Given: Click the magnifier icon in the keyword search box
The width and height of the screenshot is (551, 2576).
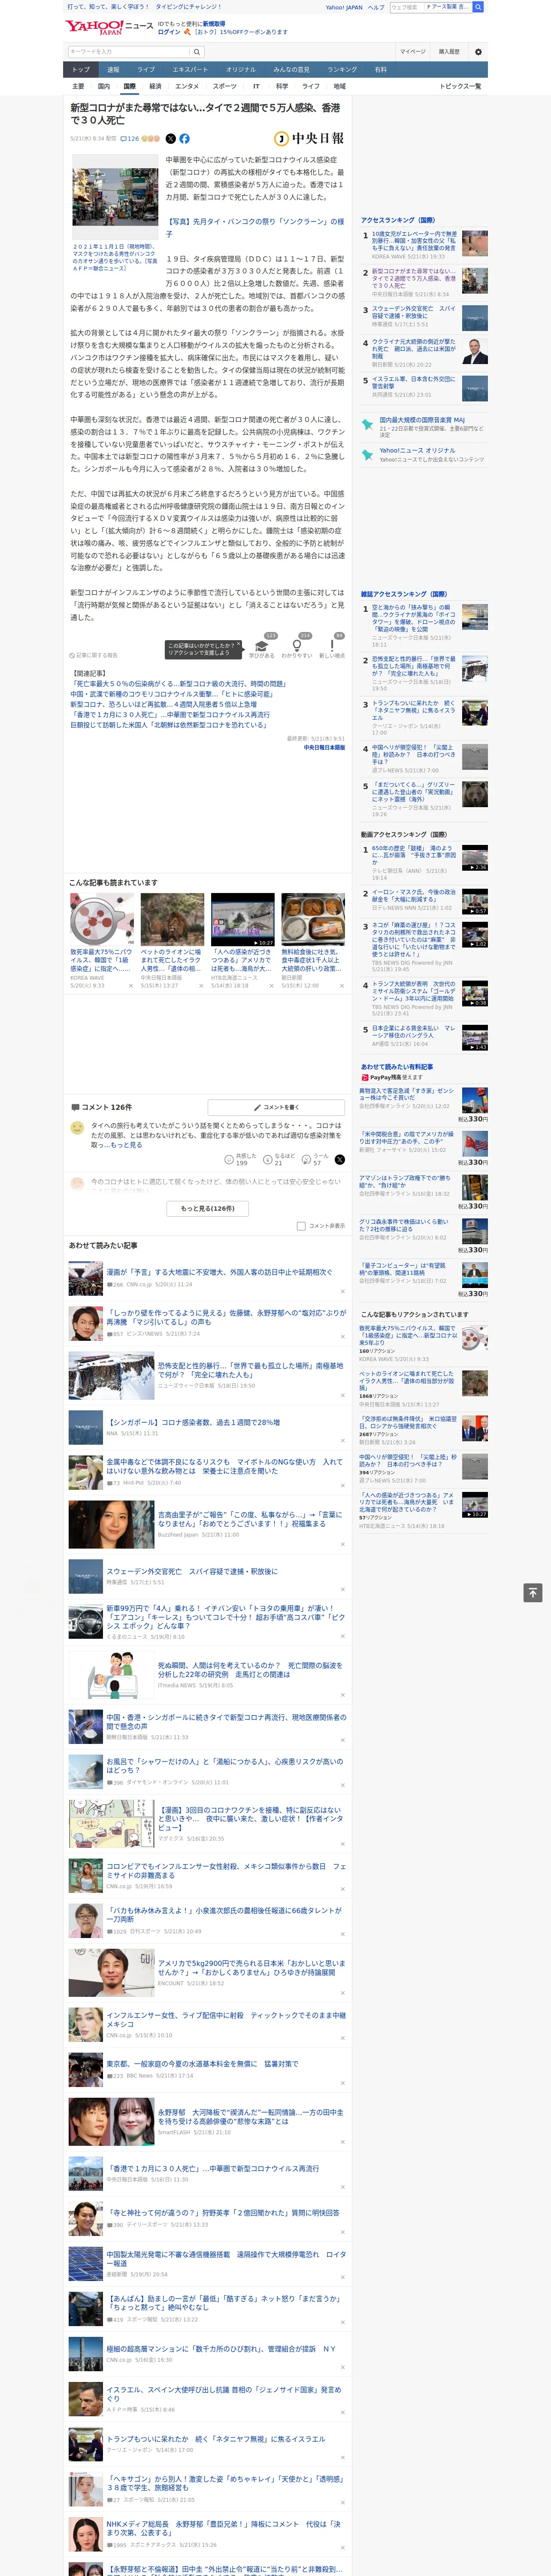Looking at the screenshot, I should coord(197,52).
